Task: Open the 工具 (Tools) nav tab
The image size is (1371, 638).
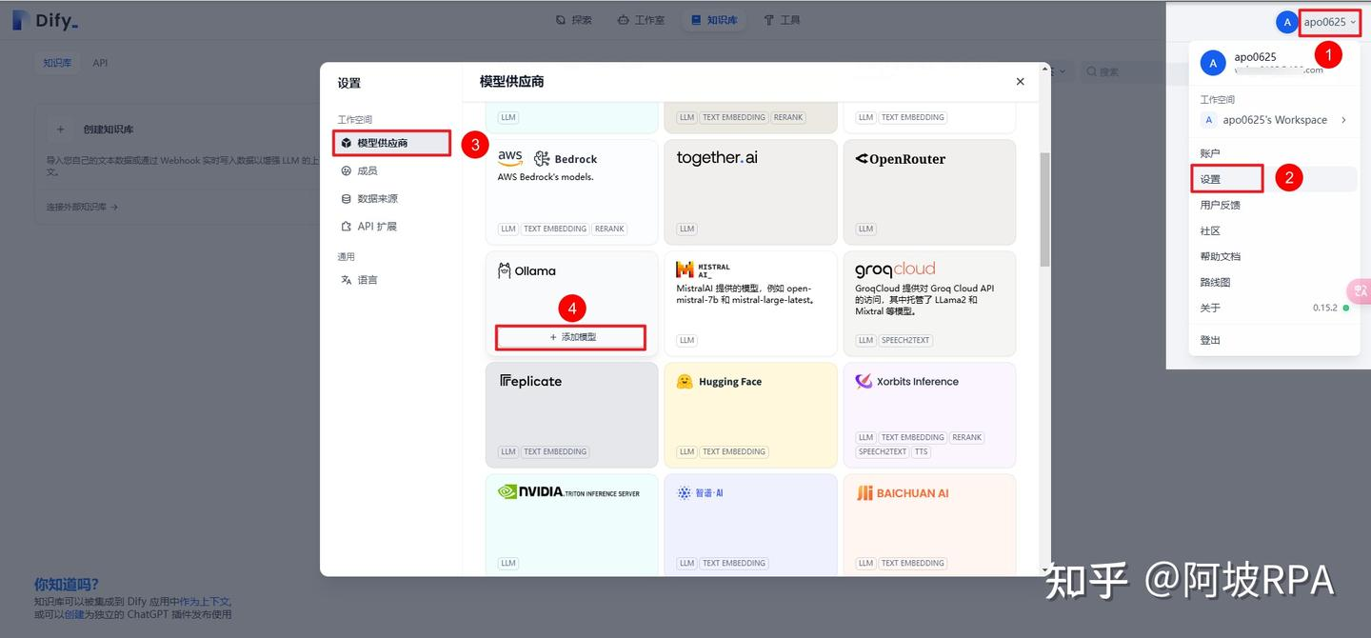Action: coord(782,19)
